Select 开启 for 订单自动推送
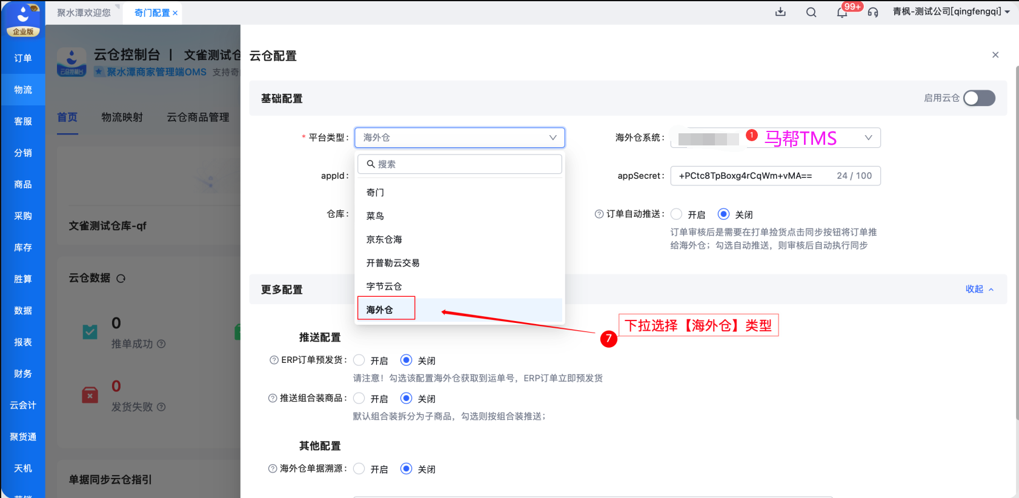The height and width of the screenshot is (498, 1019). point(677,214)
